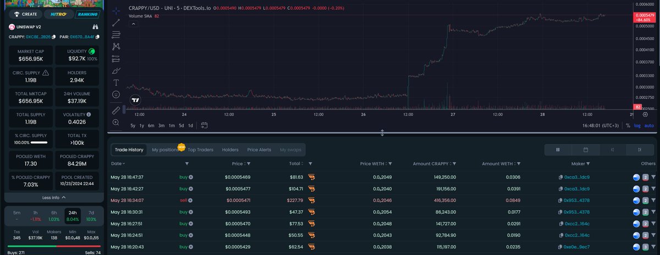Image resolution: width=660 pixels, height=255 pixels.
Task: Select the 1h stats period
Action: click(35, 215)
